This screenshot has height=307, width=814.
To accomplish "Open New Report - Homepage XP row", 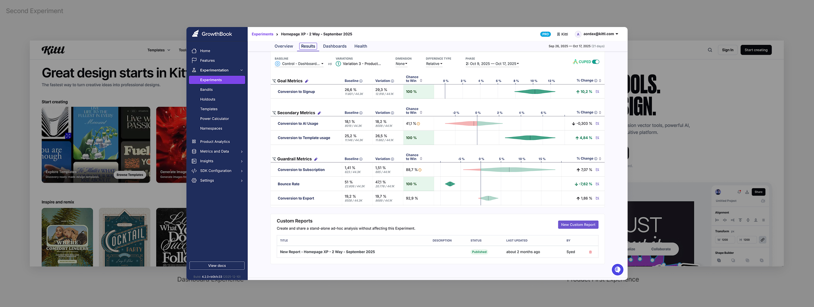I will click(437, 252).
